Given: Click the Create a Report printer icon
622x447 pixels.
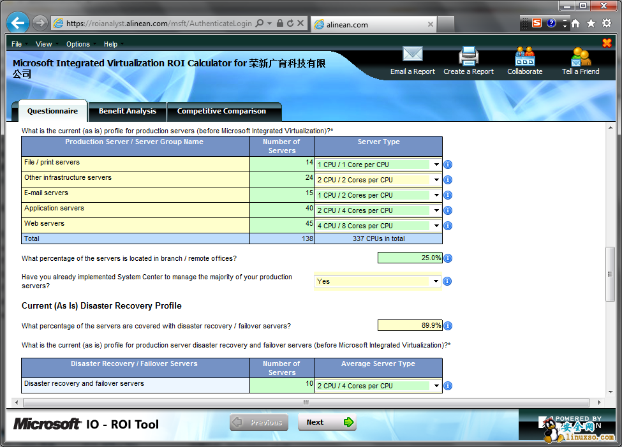Looking at the screenshot, I should (468, 56).
